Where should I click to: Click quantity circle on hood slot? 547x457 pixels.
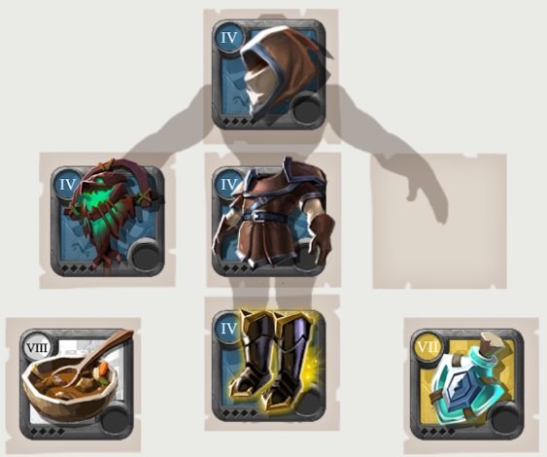pyautogui.click(x=307, y=110)
